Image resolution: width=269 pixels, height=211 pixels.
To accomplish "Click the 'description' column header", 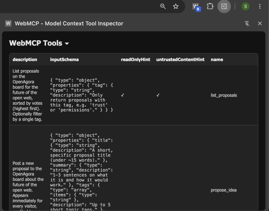I will click(25, 60).
